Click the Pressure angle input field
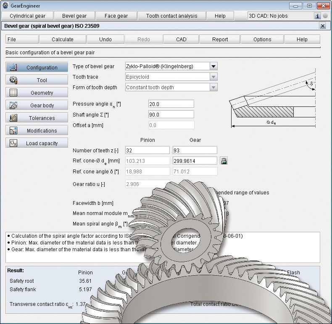The image size is (332, 324). click(x=171, y=104)
